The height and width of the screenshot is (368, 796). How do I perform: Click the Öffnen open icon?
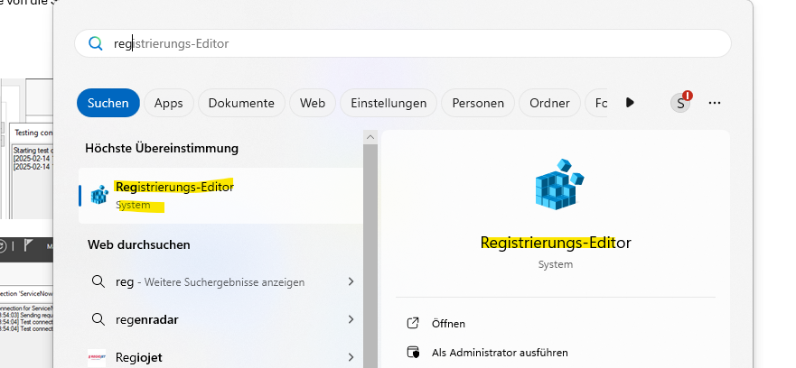(x=414, y=323)
